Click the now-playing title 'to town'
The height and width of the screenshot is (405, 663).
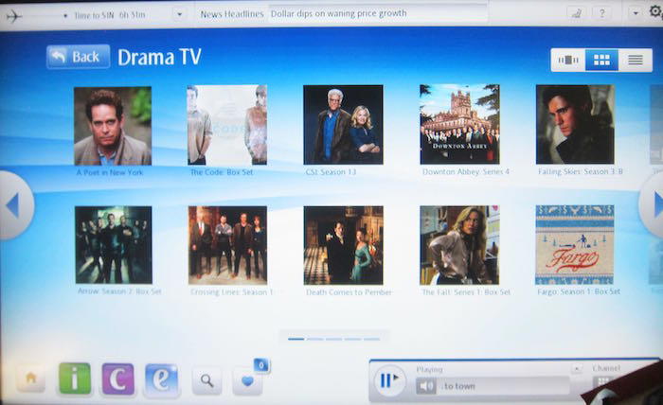[459, 386]
